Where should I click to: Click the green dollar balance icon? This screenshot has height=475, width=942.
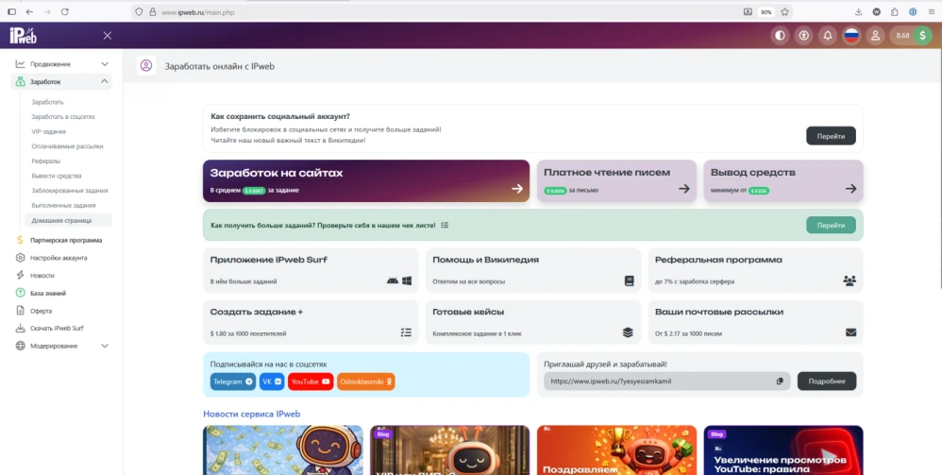922,36
